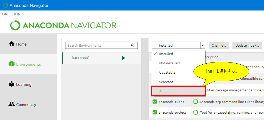Switch to the Community tab label

pos(26,105)
